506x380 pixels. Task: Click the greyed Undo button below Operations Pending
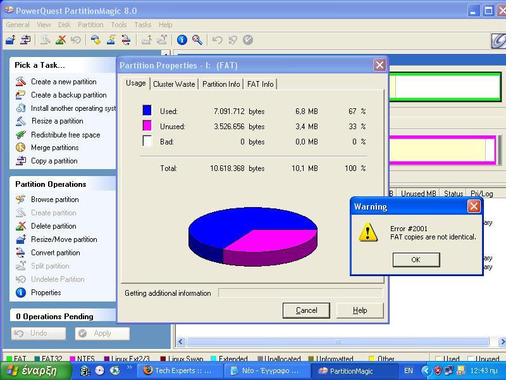pos(39,333)
